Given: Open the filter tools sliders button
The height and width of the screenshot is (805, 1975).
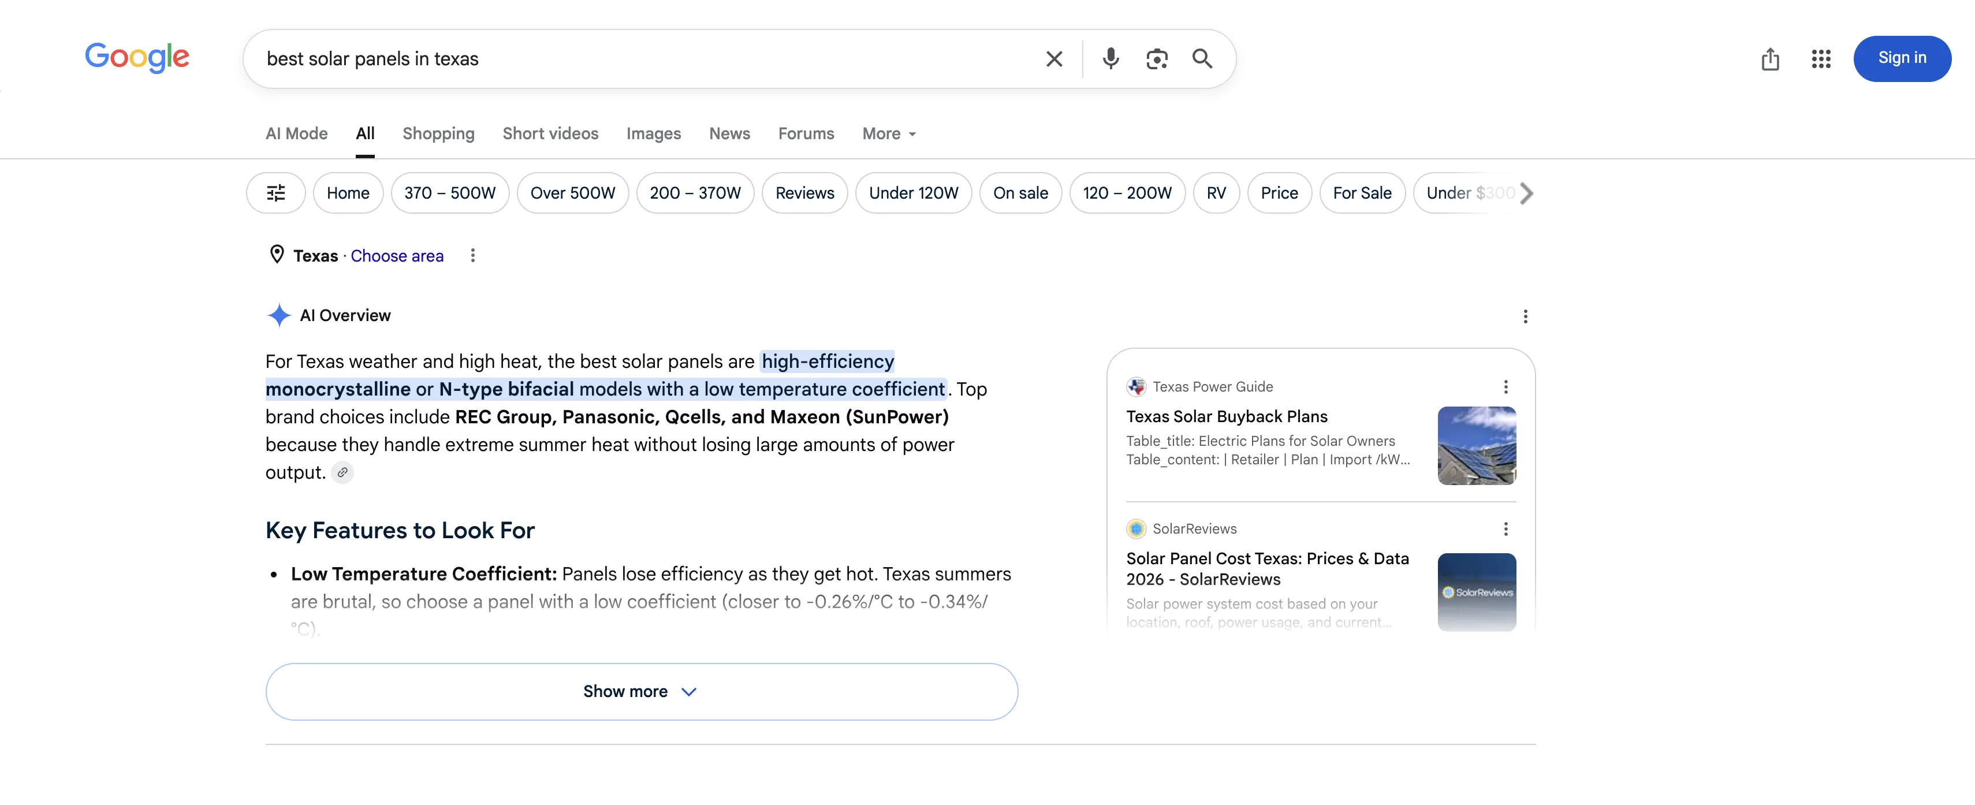Looking at the screenshot, I should coord(276,193).
